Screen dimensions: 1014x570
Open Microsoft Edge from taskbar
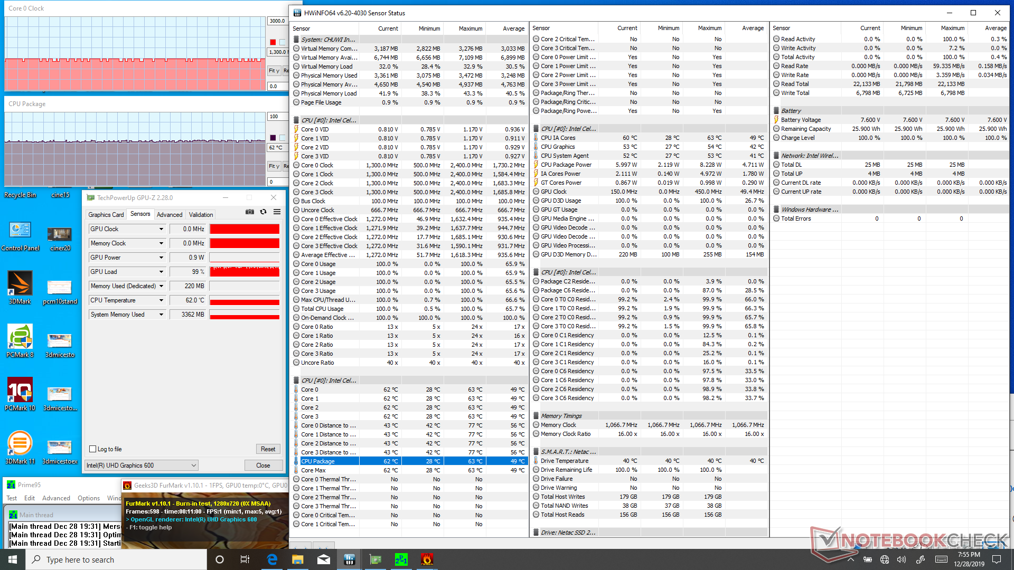(x=272, y=559)
